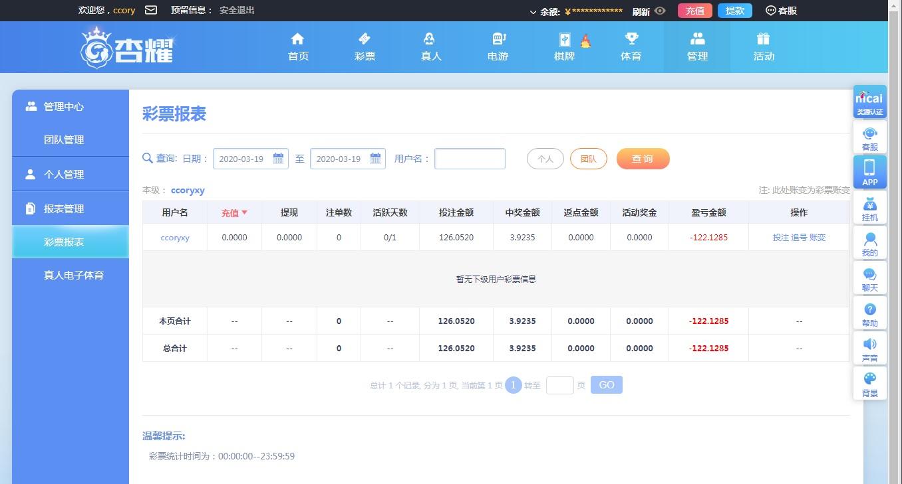Viewport: 902px width, 484px height.
Task: Select the 团队 filter option
Action: 588,159
